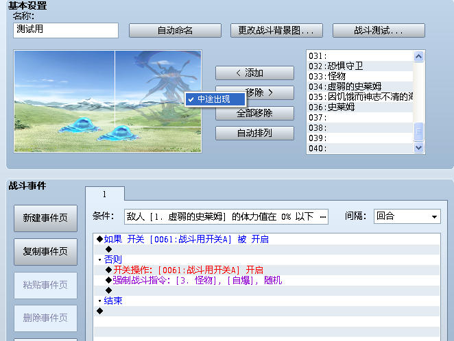454x341 pixels.
Task: Select enemy row 031 in list
Action: pos(360,55)
